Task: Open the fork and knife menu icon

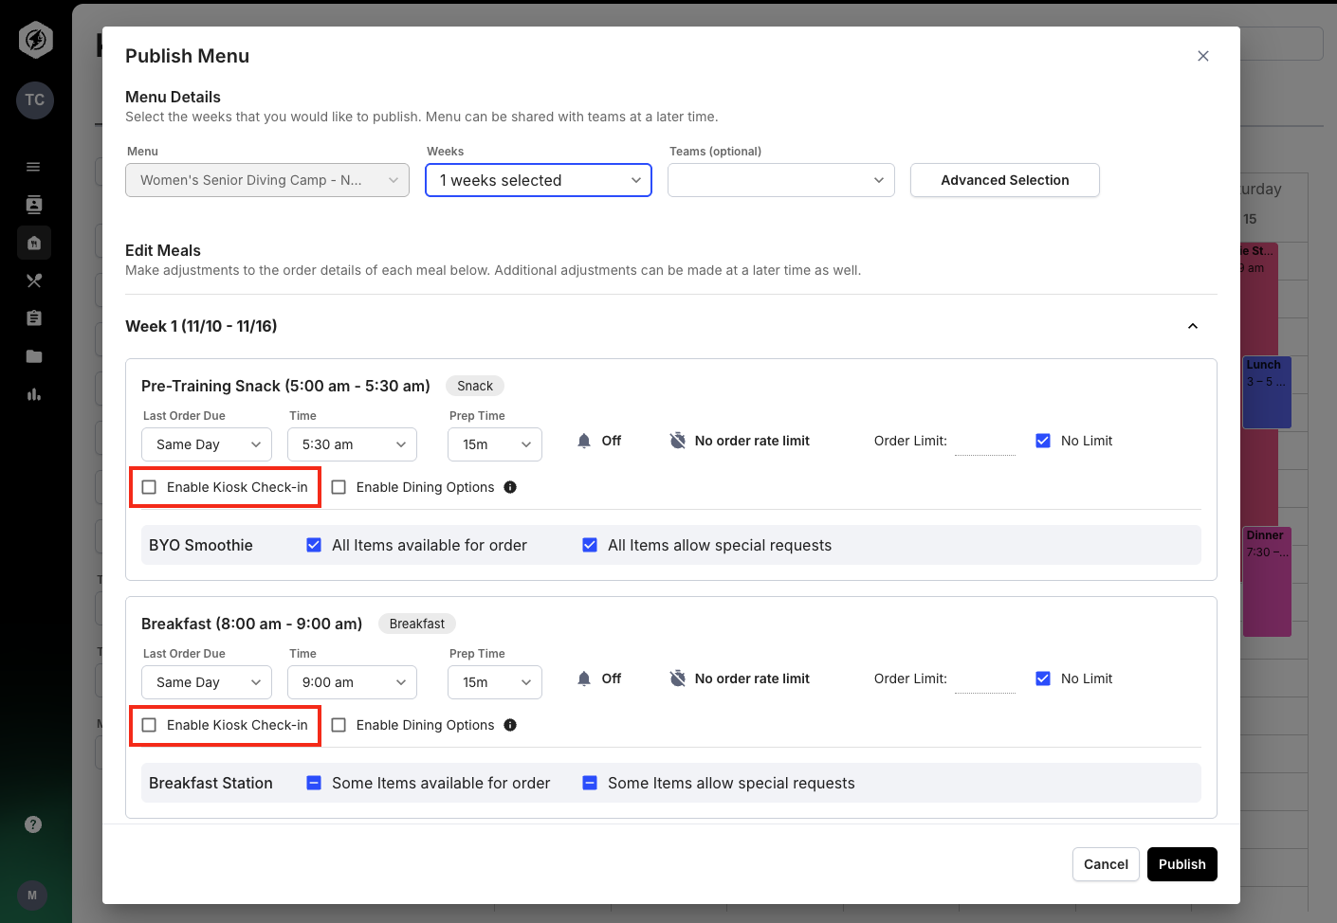Action: pos(34,281)
